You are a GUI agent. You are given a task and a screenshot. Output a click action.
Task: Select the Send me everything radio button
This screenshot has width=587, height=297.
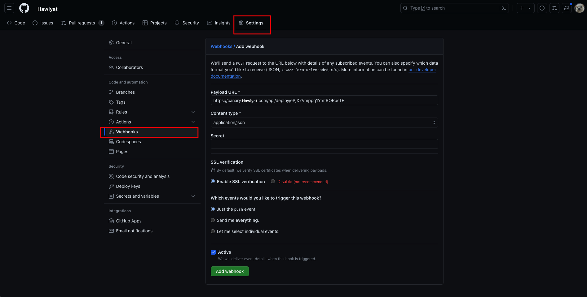click(x=213, y=220)
